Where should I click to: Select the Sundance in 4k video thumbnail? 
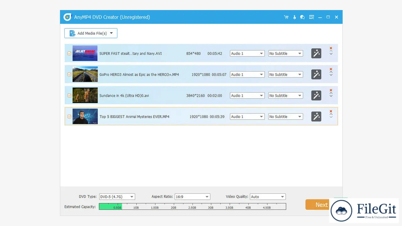point(85,95)
